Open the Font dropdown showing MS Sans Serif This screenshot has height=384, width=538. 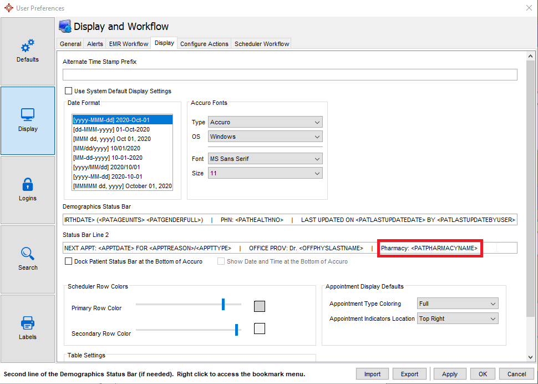[x=265, y=159]
